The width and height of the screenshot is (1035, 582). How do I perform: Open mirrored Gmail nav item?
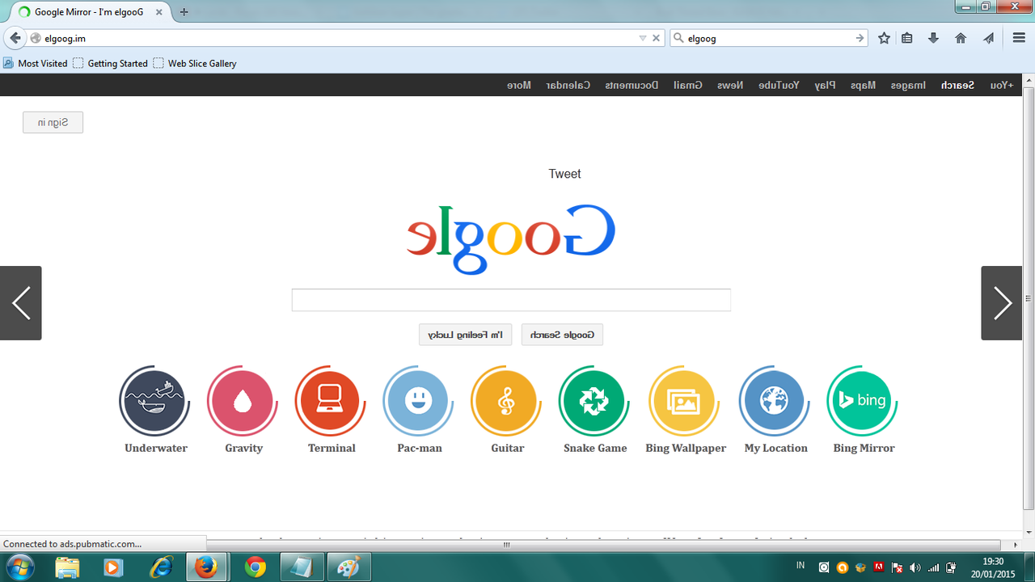688,85
